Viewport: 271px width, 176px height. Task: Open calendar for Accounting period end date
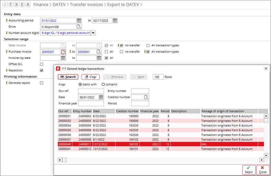point(115,20)
